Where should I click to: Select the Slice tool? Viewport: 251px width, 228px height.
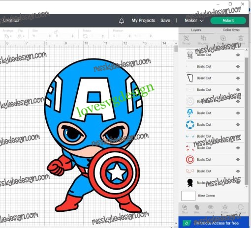pyautogui.click(x=185, y=207)
